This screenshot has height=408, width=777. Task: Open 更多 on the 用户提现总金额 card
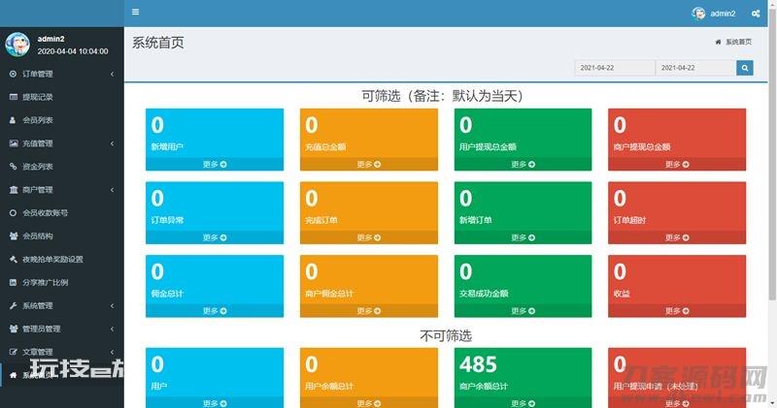click(523, 164)
